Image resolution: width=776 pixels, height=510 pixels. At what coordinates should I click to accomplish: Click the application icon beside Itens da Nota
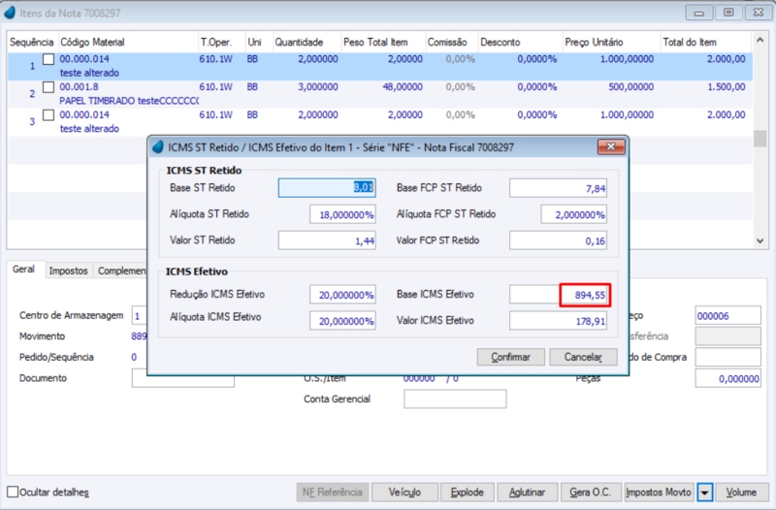pos(10,13)
